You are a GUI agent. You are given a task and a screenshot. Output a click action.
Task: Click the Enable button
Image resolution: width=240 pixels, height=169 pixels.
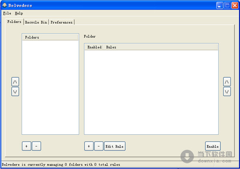coord(213,146)
